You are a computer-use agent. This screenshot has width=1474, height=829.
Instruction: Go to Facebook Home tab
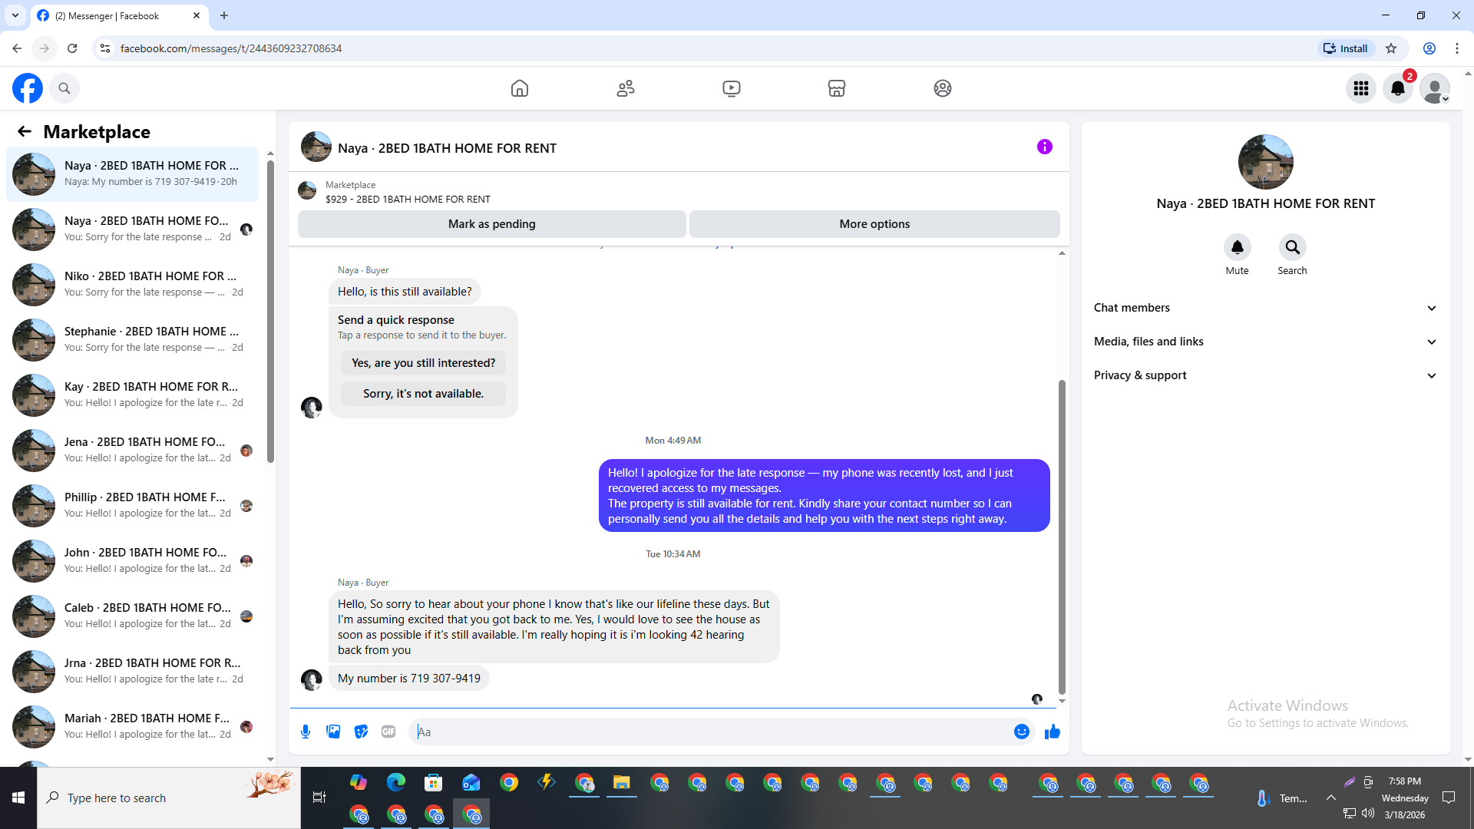coord(520,88)
